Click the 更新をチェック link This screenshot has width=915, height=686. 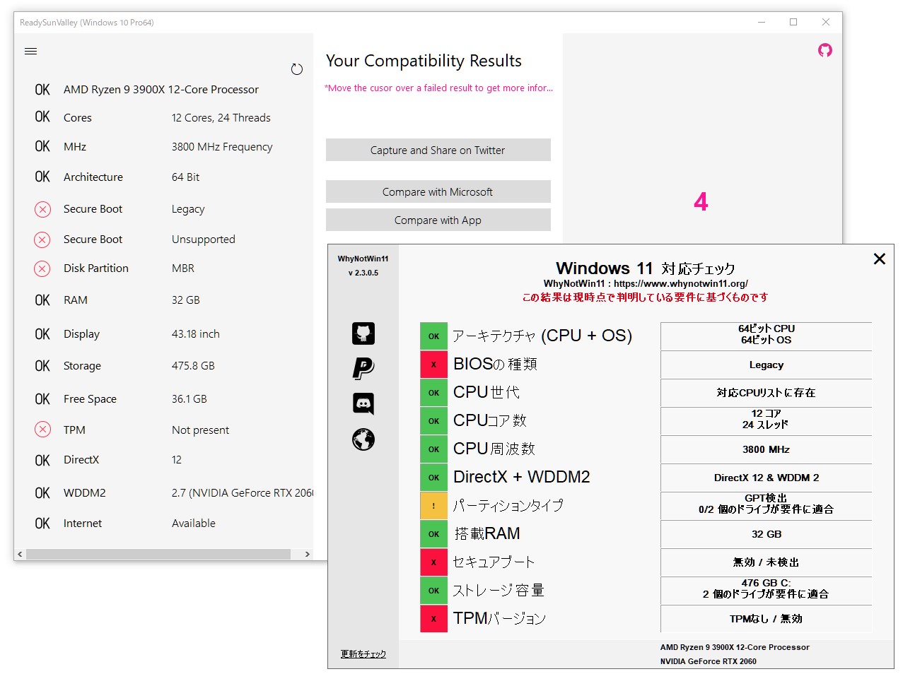(363, 654)
